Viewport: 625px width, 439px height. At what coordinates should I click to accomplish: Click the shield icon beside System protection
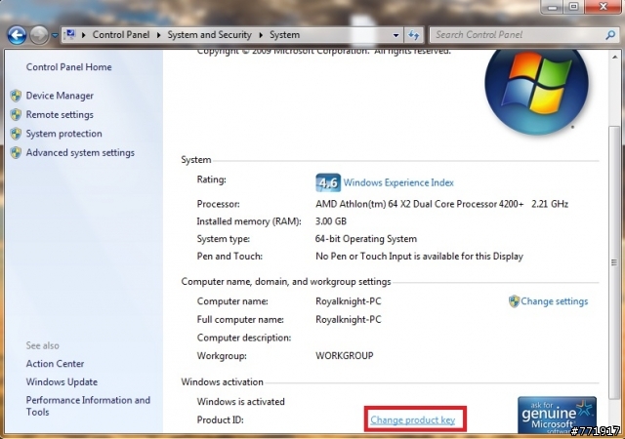pyautogui.click(x=16, y=134)
